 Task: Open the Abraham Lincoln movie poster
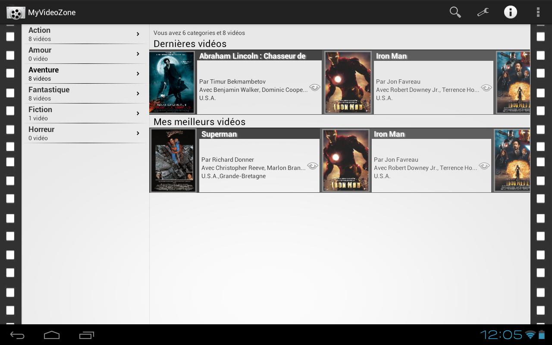(172, 82)
